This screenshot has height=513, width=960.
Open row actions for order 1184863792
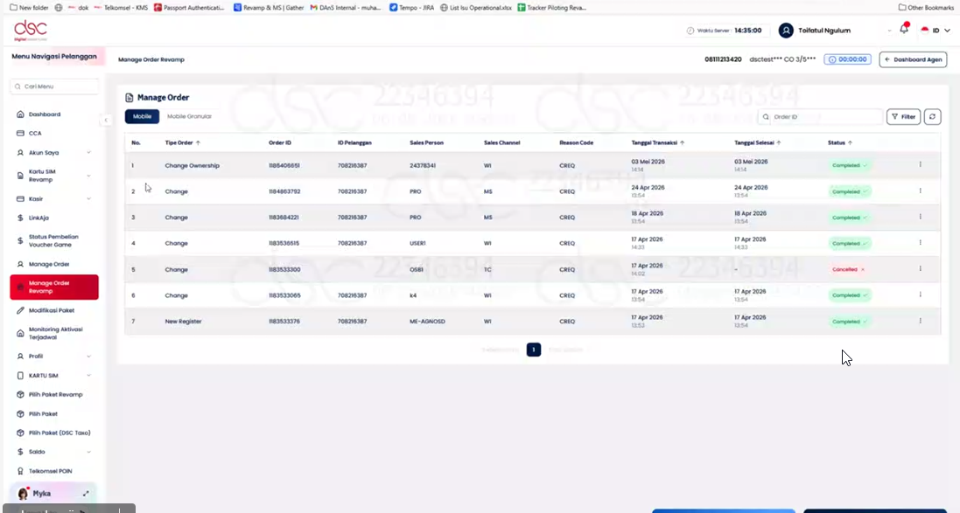(921, 191)
